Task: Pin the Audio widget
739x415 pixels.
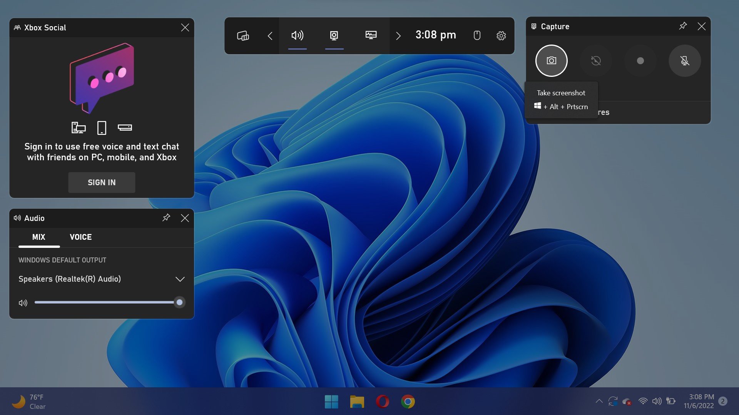Action: point(166,218)
